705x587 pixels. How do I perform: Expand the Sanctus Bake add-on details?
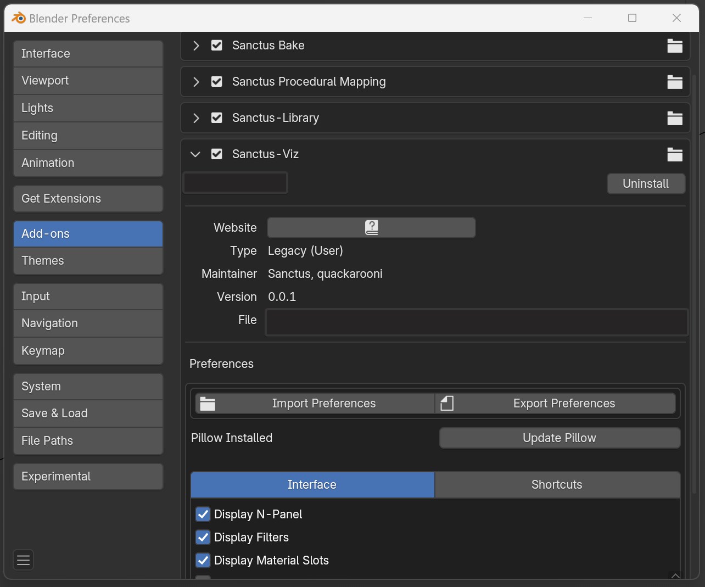click(x=196, y=46)
